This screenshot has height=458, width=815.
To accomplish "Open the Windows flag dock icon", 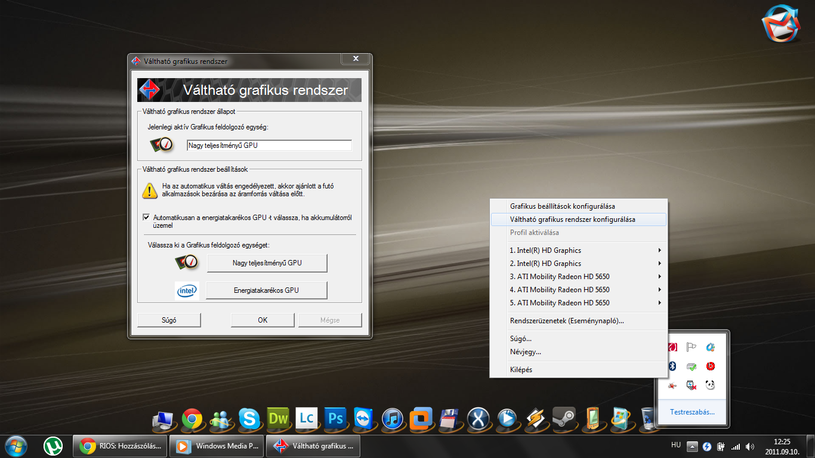I will (622, 419).
